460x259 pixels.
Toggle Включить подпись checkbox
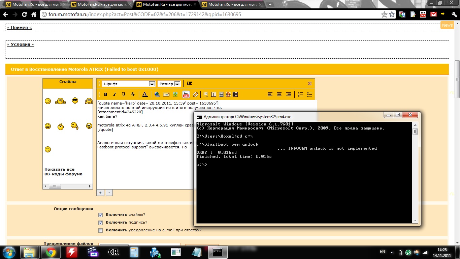click(x=100, y=223)
